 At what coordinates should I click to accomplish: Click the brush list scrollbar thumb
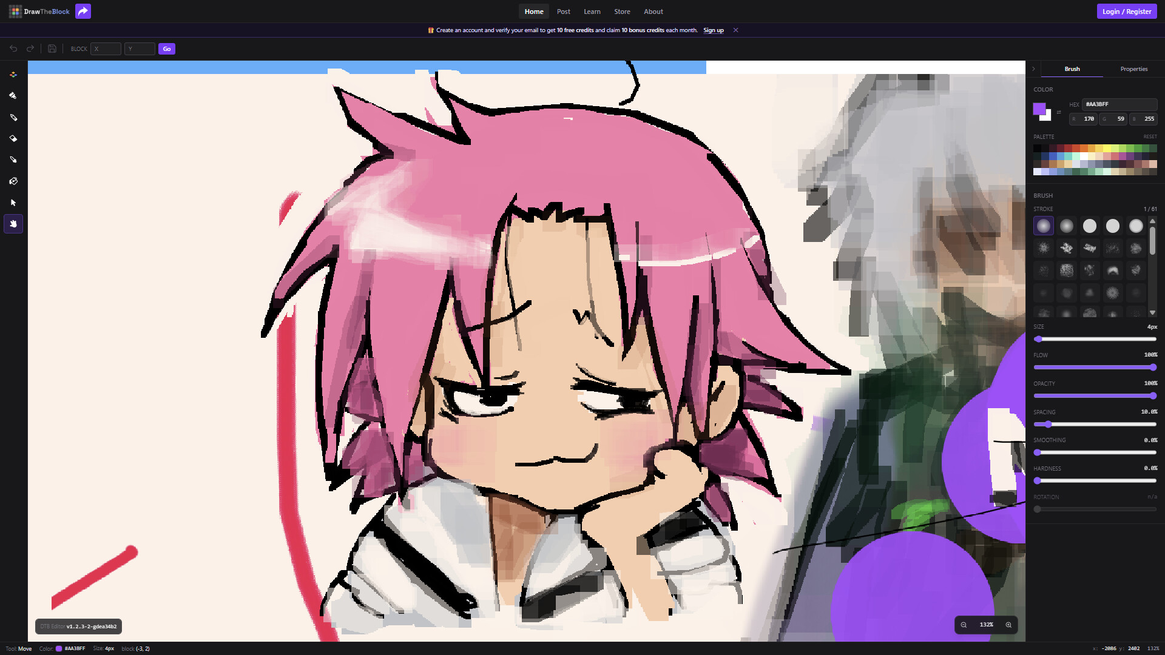tap(1152, 241)
